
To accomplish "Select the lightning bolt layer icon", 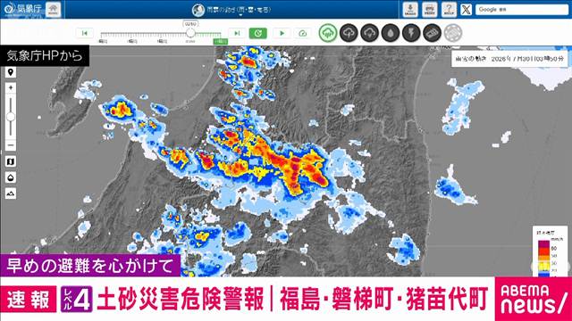I will click(x=411, y=33).
